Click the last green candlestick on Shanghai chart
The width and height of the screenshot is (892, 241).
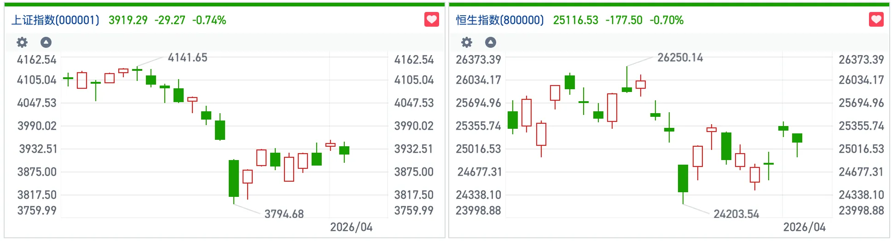(x=344, y=150)
